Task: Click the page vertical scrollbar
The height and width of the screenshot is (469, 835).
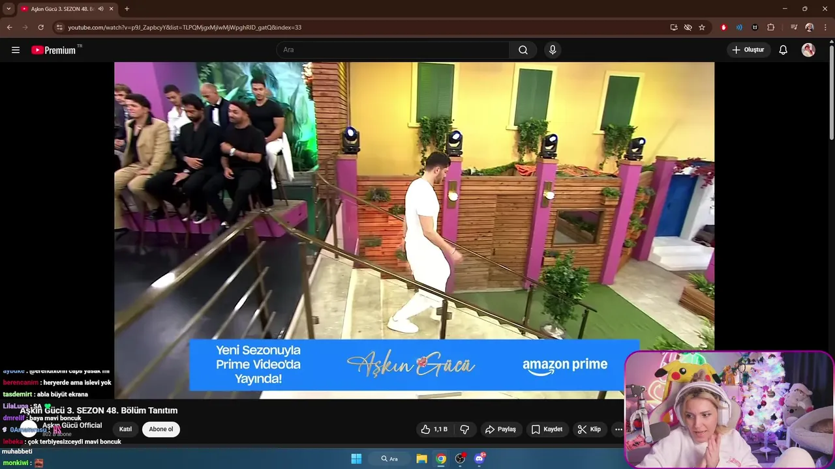Action: click(x=831, y=91)
